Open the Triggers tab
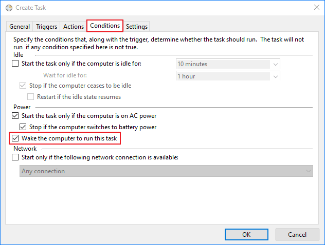 click(46, 27)
